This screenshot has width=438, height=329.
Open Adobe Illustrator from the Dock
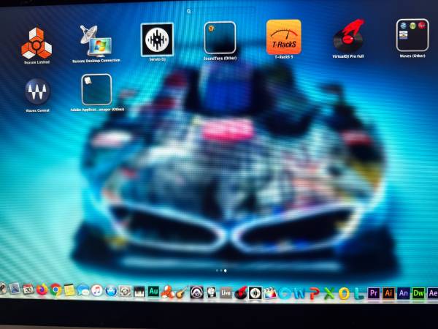pyautogui.click(x=389, y=293)
